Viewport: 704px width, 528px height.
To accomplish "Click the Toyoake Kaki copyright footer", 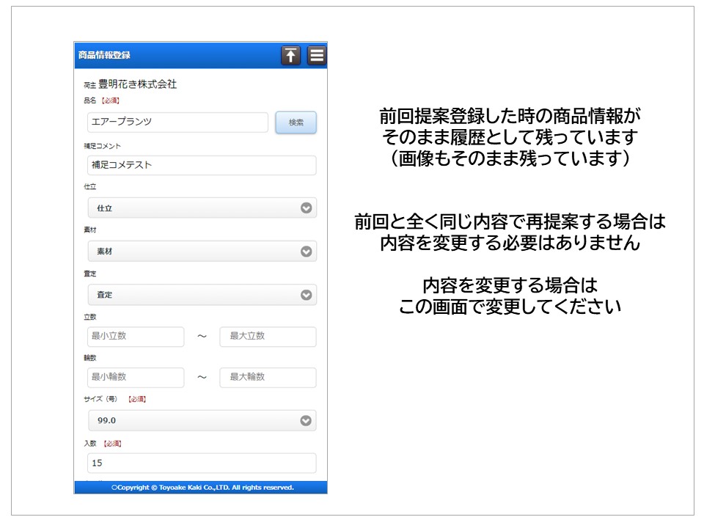I will click(x=202, y=488).
